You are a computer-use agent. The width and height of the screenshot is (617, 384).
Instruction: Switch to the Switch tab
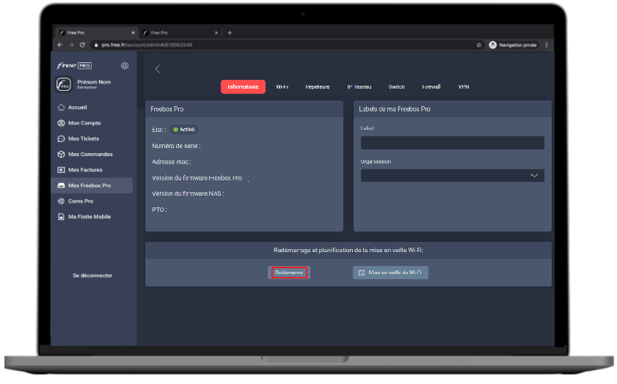coord(396,87)
